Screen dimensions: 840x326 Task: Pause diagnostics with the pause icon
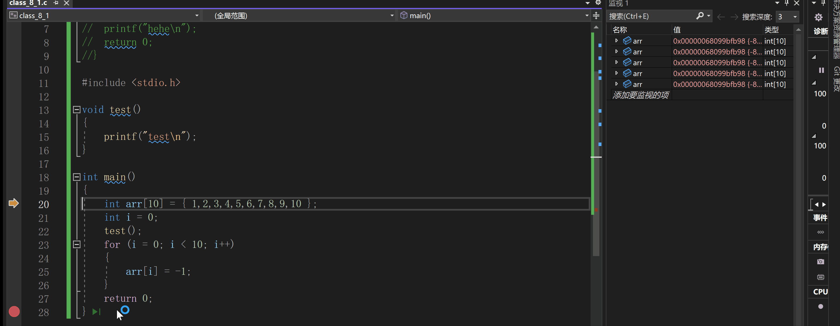[822, 70]
